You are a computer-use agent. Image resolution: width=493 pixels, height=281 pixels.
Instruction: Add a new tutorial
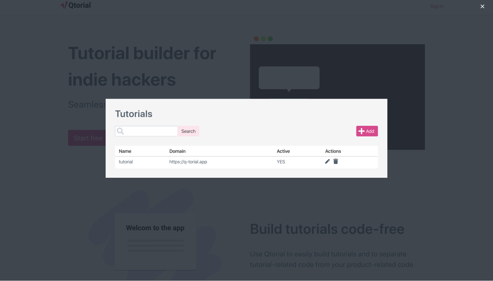(x=367, y=131)
